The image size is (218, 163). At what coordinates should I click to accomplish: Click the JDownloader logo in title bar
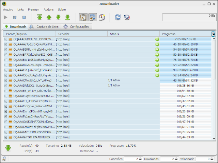point(4,4)
